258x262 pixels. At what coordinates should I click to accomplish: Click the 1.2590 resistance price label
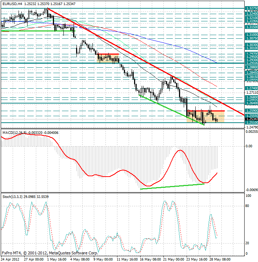(251, 111)
